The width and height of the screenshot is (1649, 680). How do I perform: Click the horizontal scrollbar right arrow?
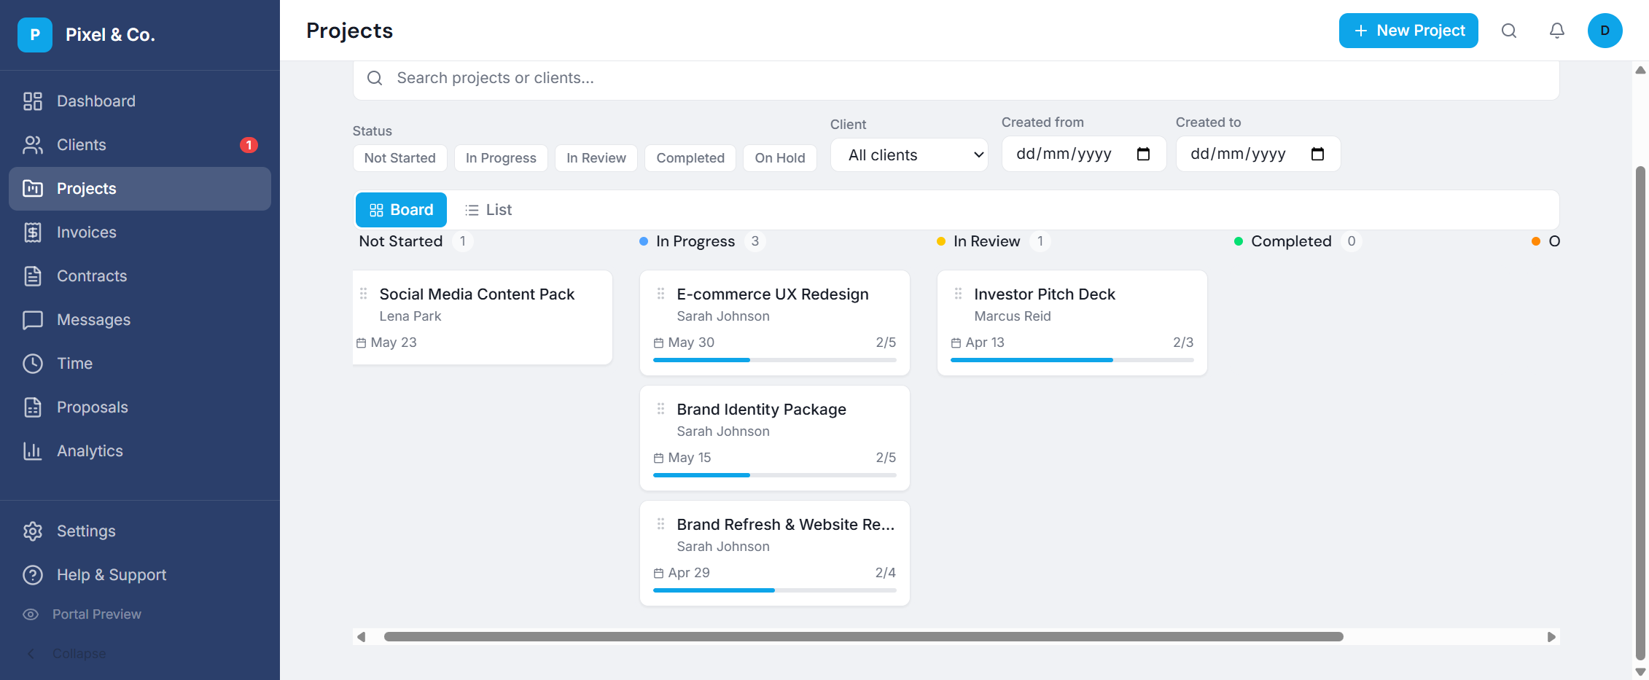(1551, 637)
